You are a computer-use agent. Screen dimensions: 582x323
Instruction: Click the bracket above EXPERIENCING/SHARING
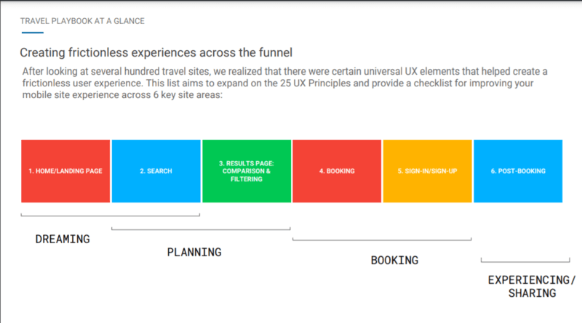tap(525, 261)
